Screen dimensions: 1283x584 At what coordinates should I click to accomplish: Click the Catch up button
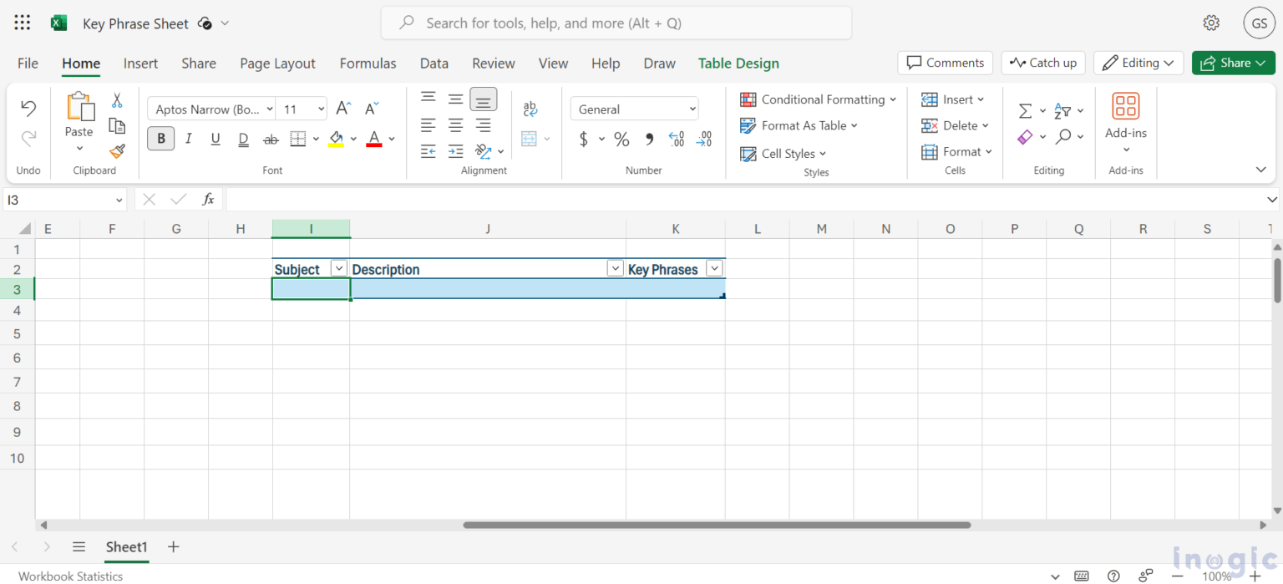(1043, 62)
